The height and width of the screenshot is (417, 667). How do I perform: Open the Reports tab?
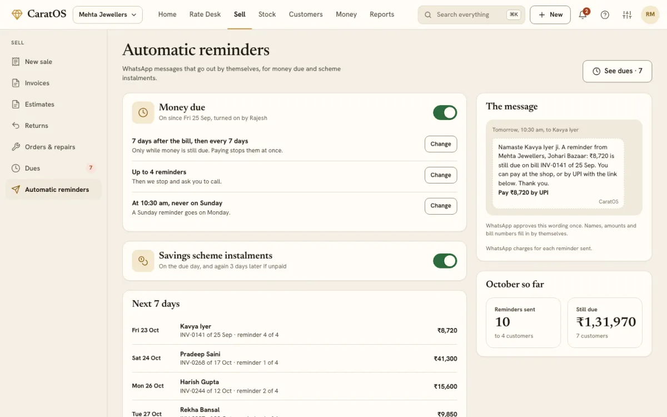pos(382,14)
